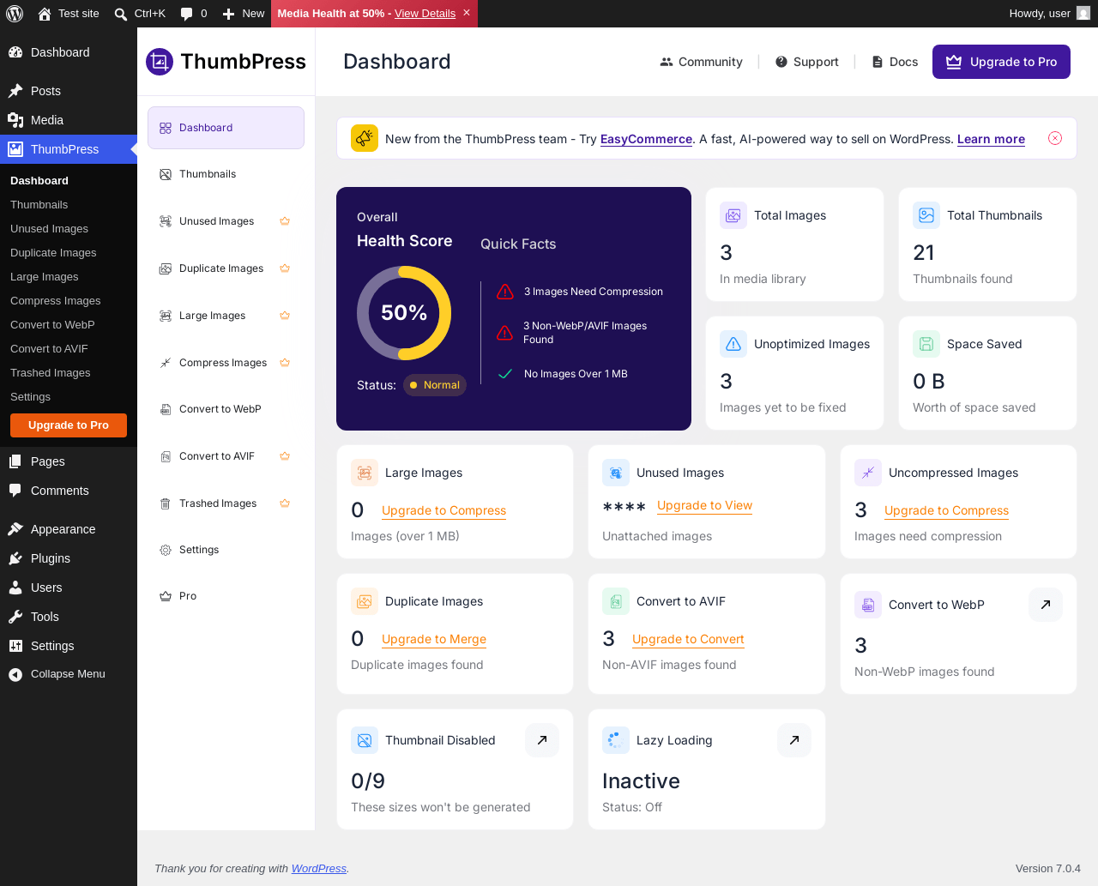
Task: Click the Total Images card icon
Action: (x=733, y=215)
